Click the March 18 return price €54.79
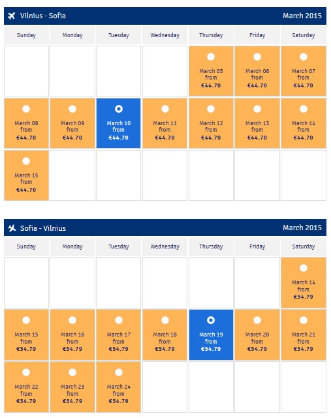Viewport: 331px width, 418px height. pos(165,349)
